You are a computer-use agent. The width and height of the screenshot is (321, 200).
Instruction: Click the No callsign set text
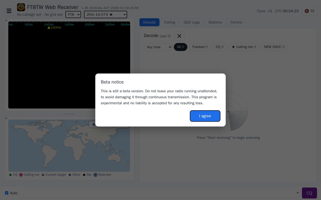tap(29, 14)
